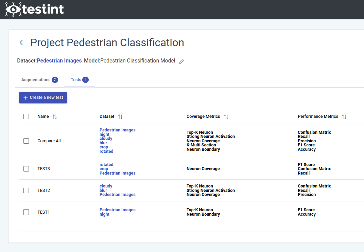Follow the cloudy link in TEST2 row
This screenshot has height=252, width=364.
point(106,186)
